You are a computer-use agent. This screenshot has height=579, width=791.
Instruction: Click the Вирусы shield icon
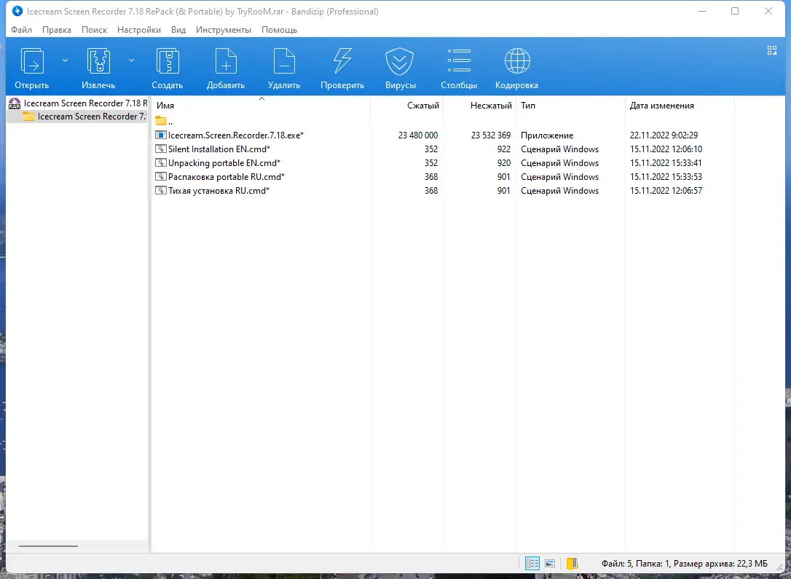(400, 61)
